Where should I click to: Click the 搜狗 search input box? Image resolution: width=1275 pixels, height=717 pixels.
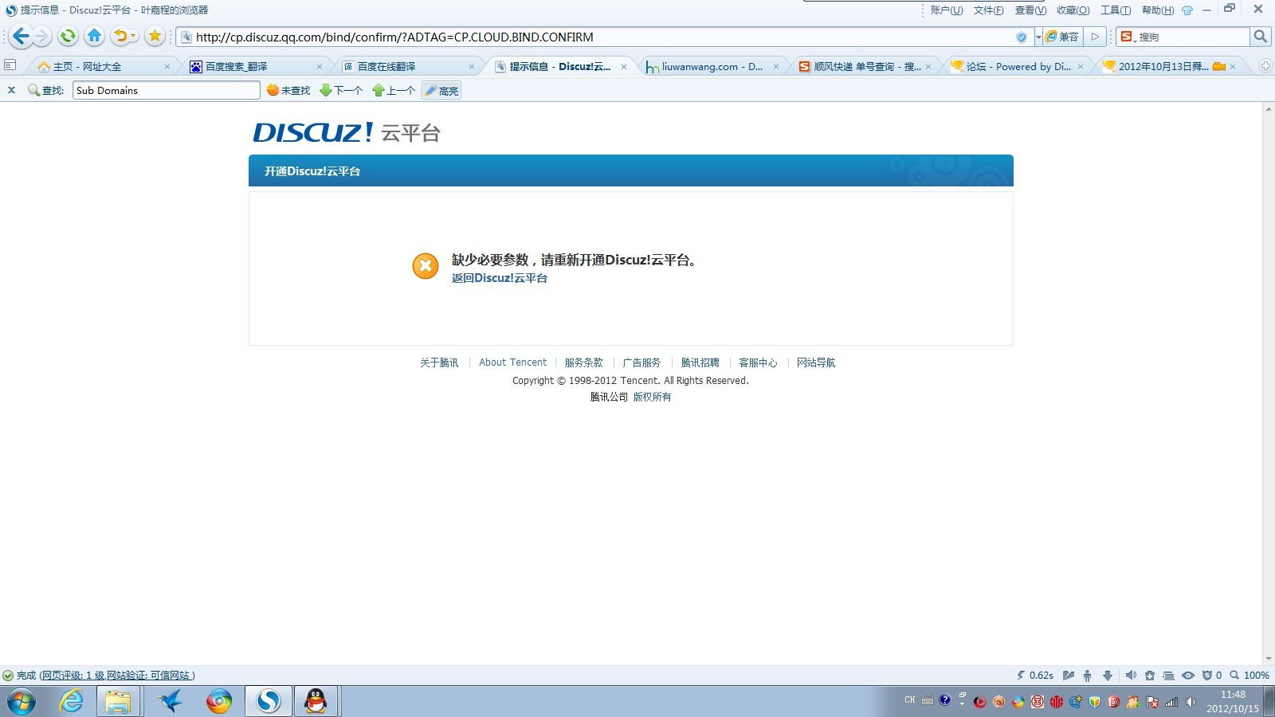click(x=1193, y=37)
